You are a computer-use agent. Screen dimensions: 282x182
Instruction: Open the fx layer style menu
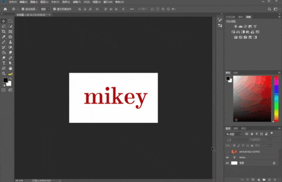(x=248, y=180)
